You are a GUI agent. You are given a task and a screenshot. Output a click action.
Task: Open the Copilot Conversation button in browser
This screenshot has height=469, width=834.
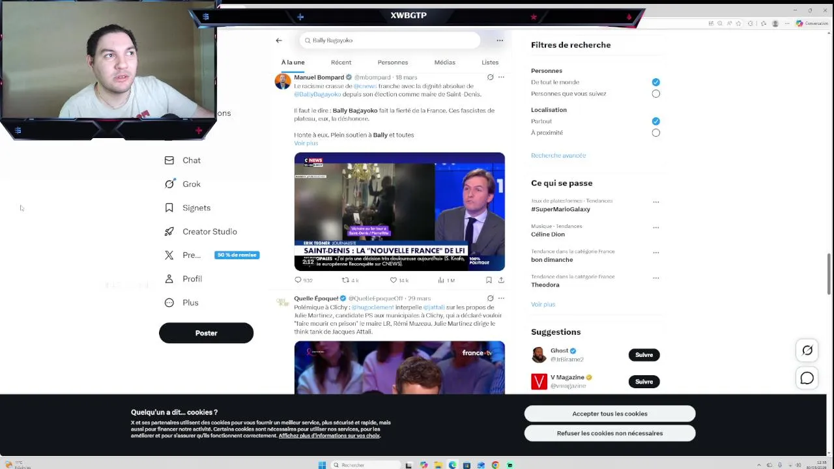[x=812, y=23]
